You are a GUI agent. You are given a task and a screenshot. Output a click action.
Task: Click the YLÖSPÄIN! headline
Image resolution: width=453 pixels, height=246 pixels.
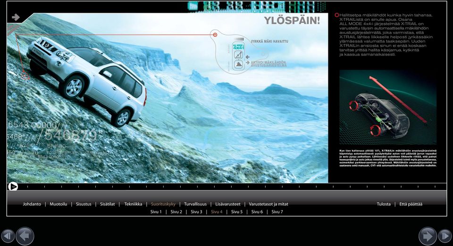pos(292,20)
